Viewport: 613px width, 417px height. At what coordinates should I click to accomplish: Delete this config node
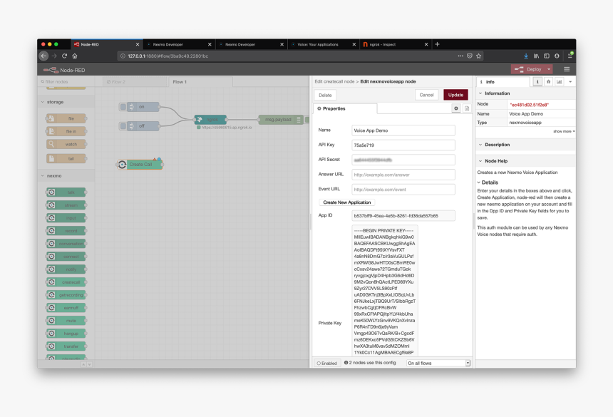325,95
